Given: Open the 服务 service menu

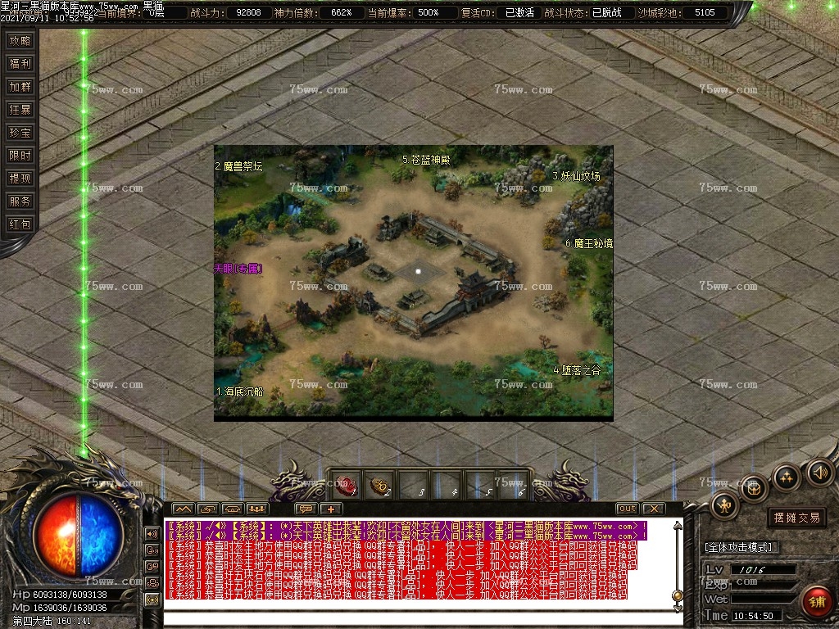Looking at the screenshot, I should click(x=20, y=201).
